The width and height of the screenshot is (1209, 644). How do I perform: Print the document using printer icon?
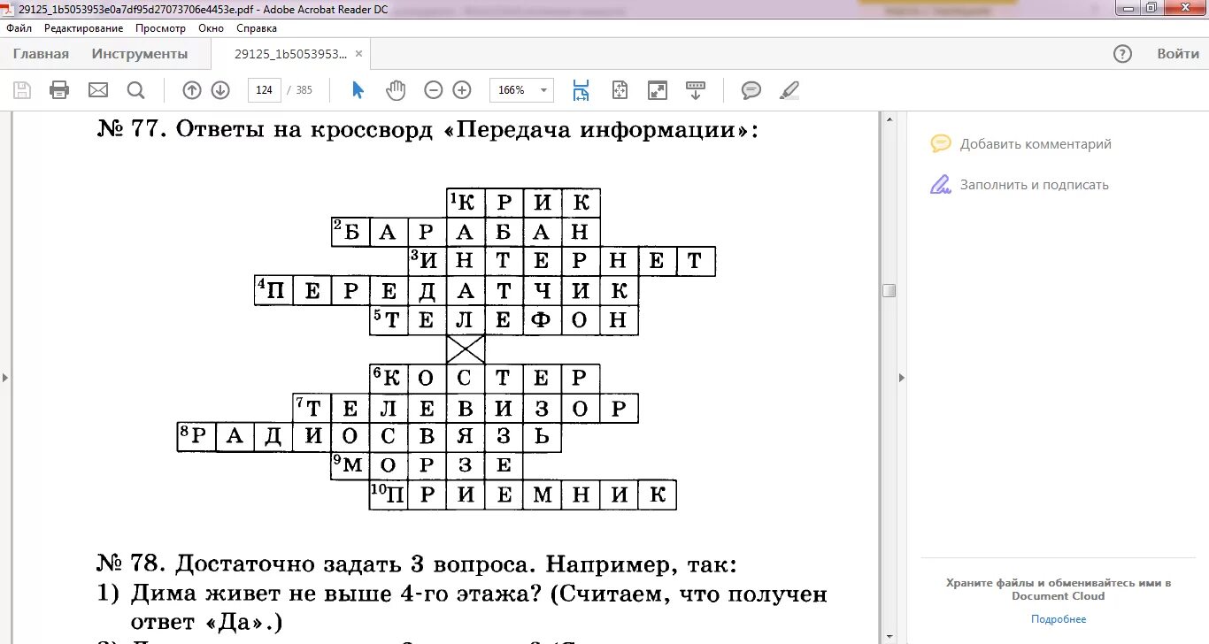click(59, 89)
